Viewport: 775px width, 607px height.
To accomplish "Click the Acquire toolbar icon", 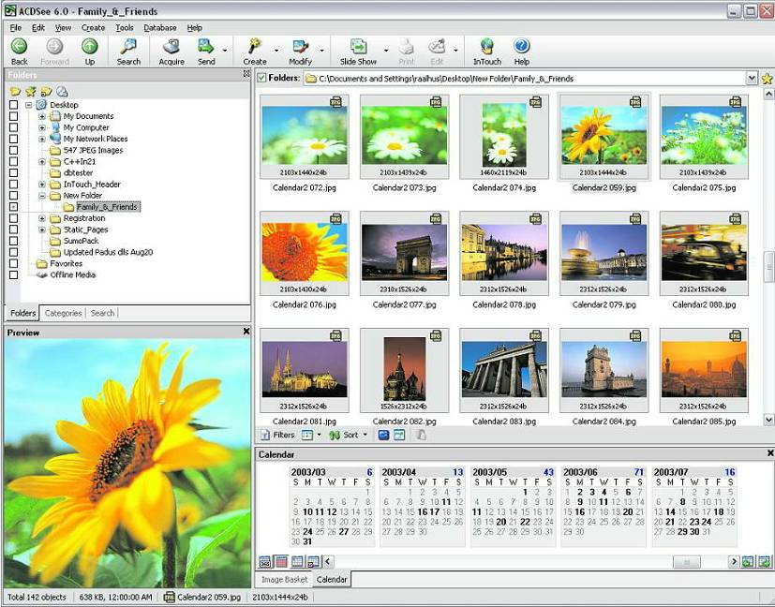I will pyautogui.click(x=171, y=47).
